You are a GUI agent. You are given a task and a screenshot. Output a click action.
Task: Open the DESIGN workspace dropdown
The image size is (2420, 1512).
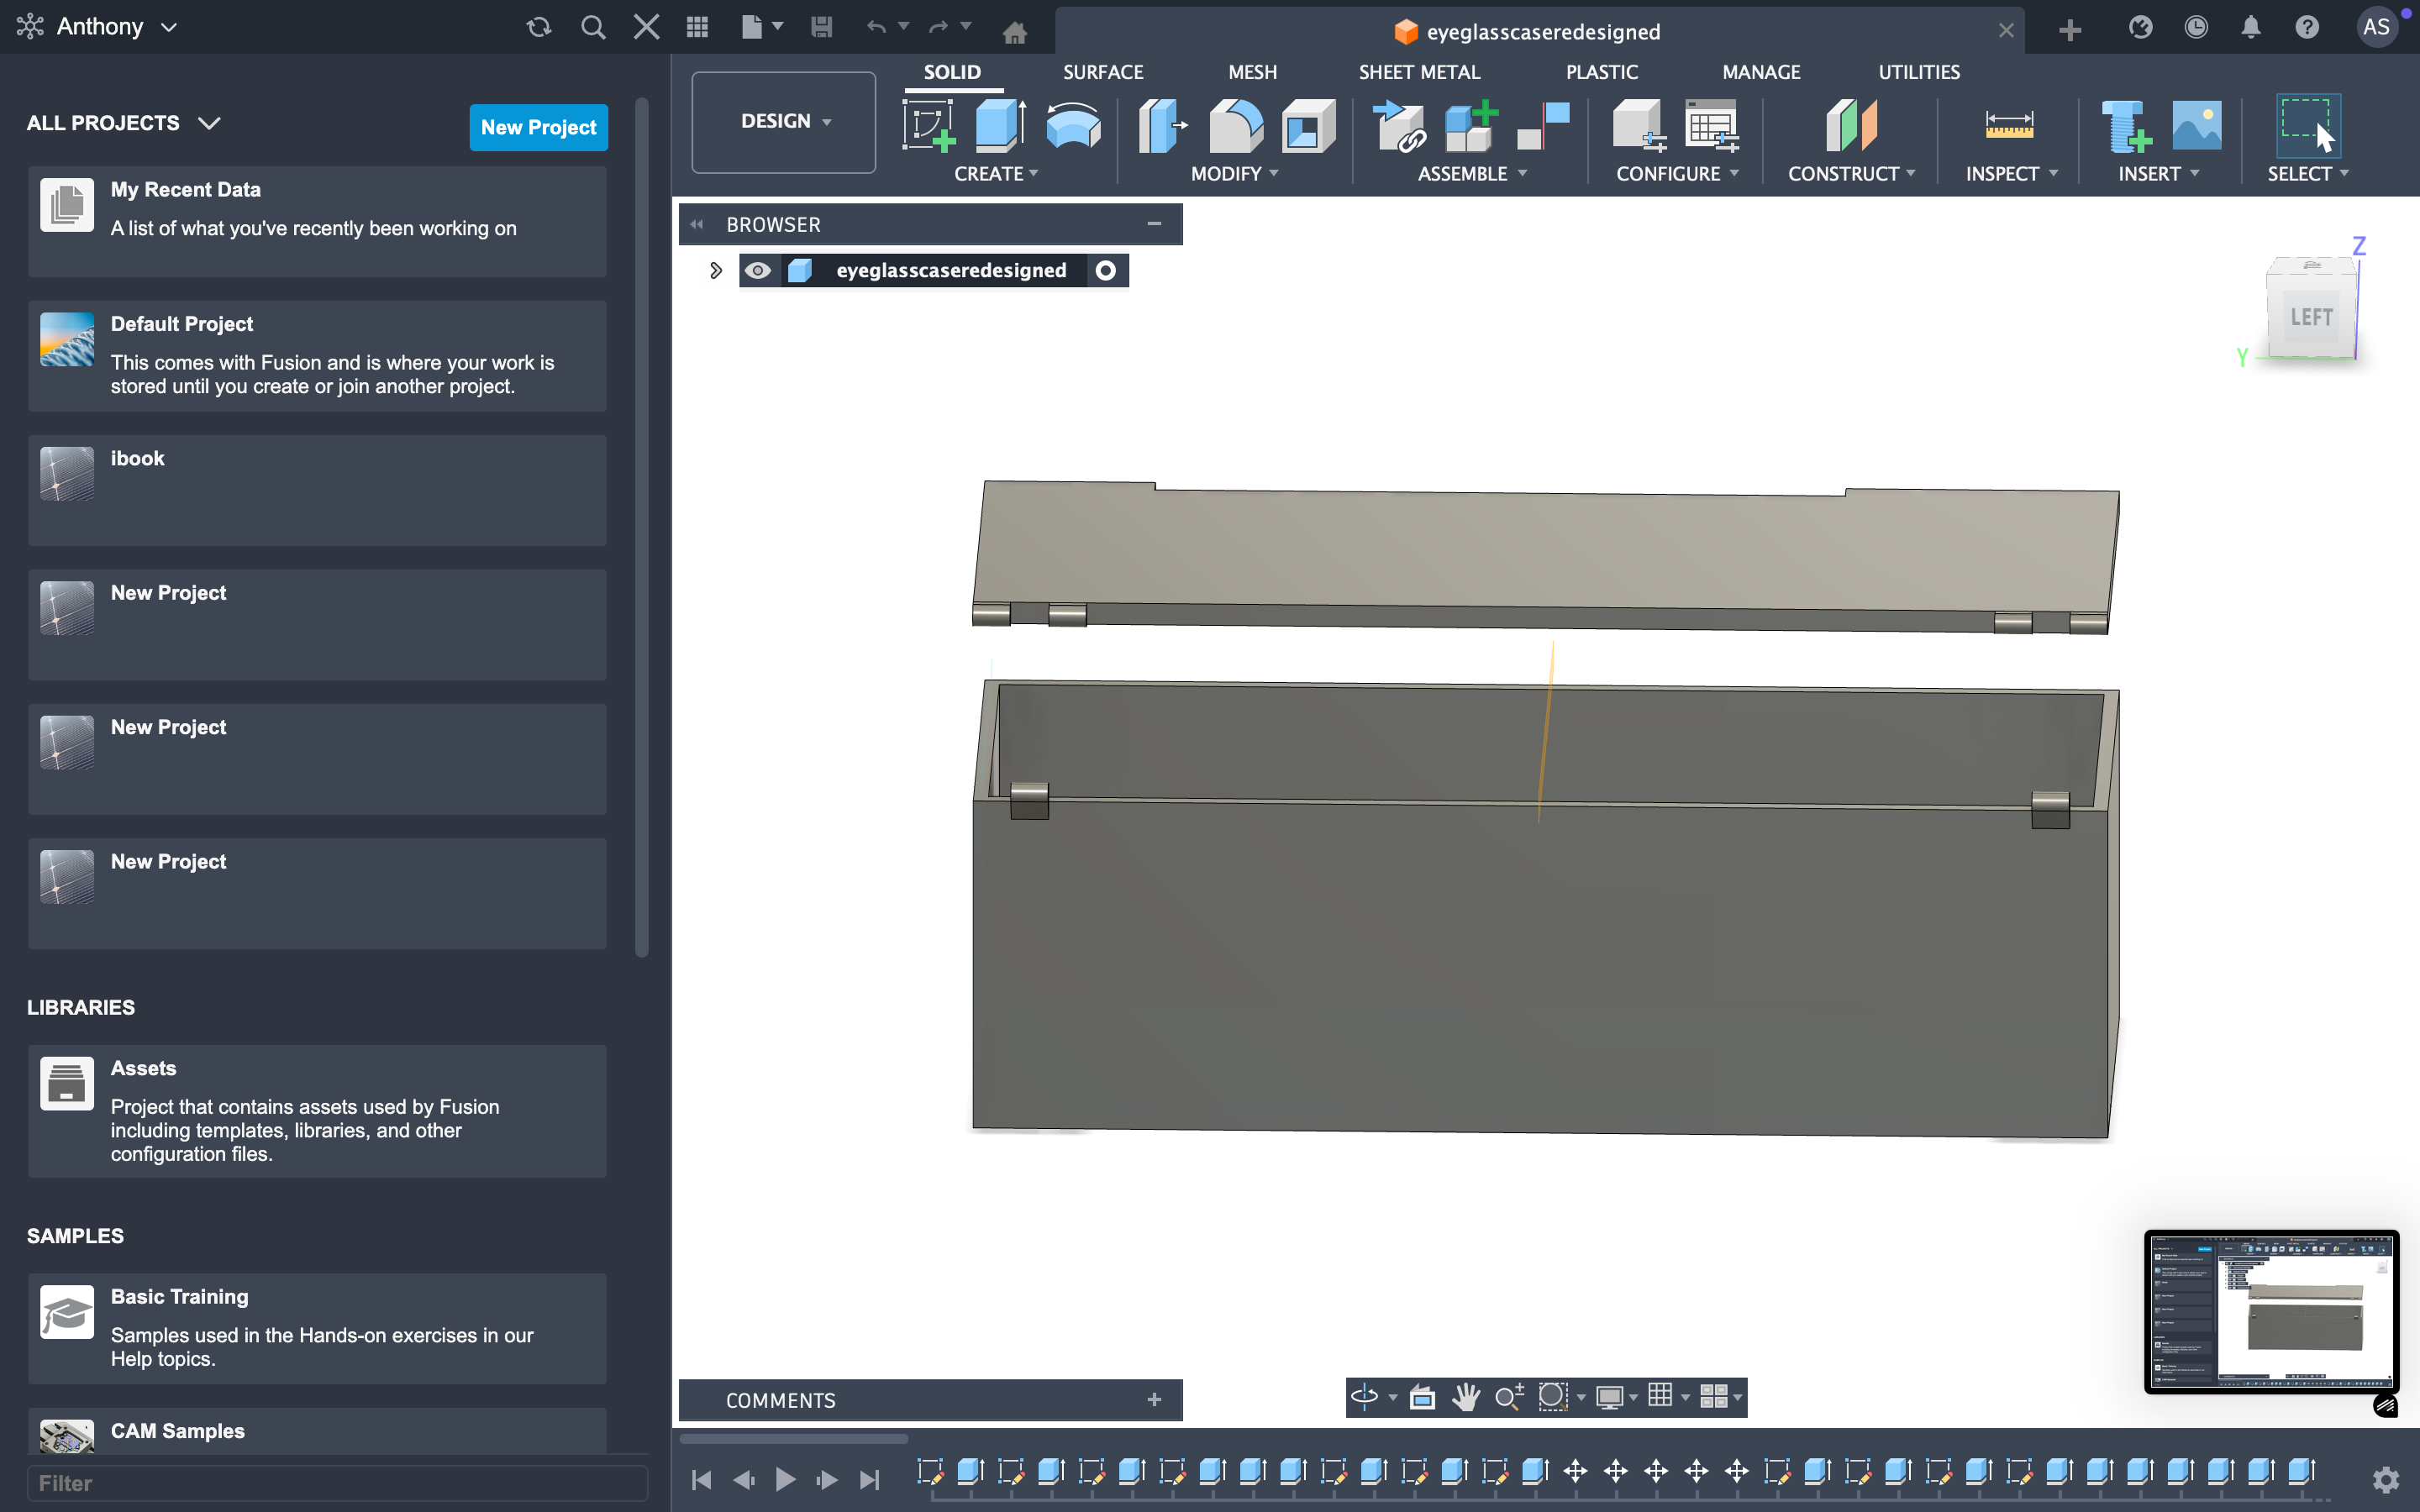click(784, 122)
